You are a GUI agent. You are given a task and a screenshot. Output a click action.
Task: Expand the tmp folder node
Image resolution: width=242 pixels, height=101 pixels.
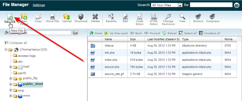[x=11, y=90]
